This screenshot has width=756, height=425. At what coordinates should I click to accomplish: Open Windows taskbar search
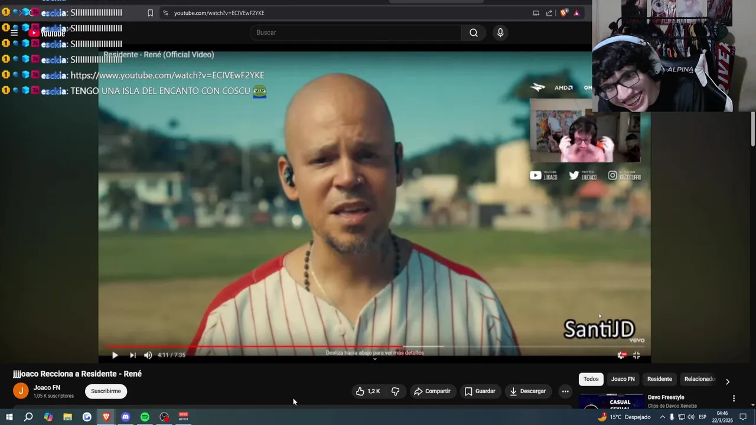[x=28, y=417]
